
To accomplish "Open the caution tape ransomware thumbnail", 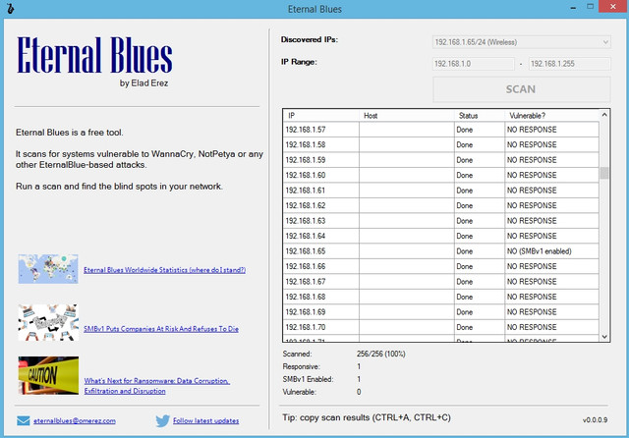I will coord(48,375).
